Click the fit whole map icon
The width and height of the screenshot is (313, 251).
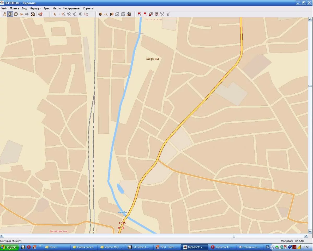(x=33, y=14)
